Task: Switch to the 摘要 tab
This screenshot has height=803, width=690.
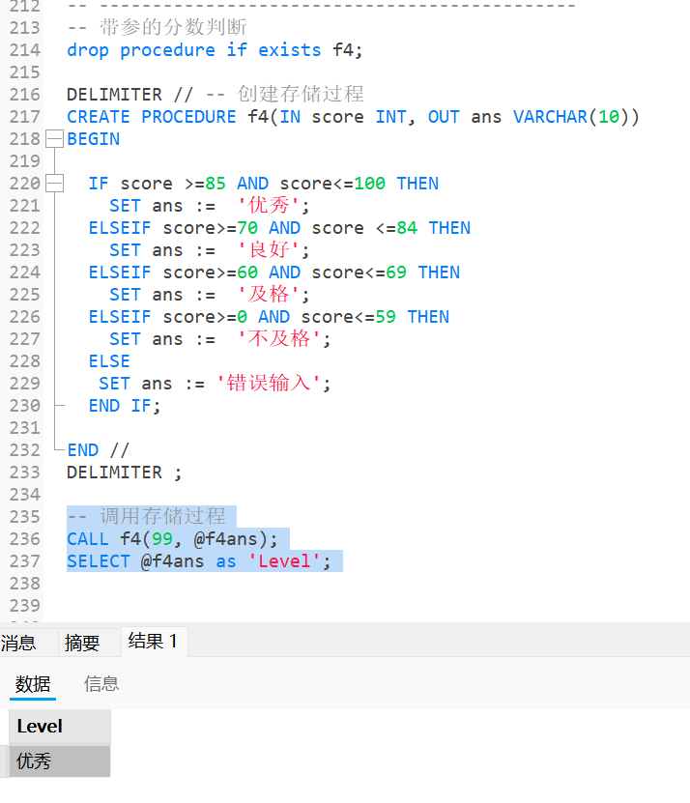Action: 82,643
